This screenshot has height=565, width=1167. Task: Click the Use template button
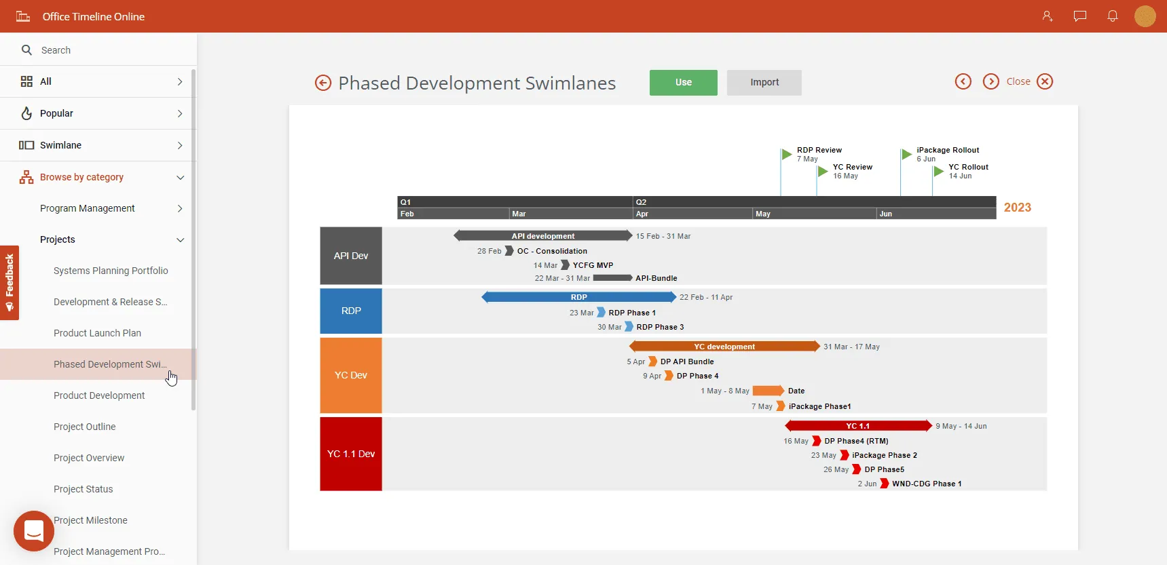click(683, 83)
